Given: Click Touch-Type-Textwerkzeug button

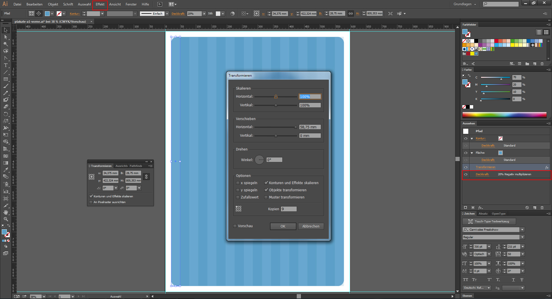Looking at the screenshot, I should point(489,221).
